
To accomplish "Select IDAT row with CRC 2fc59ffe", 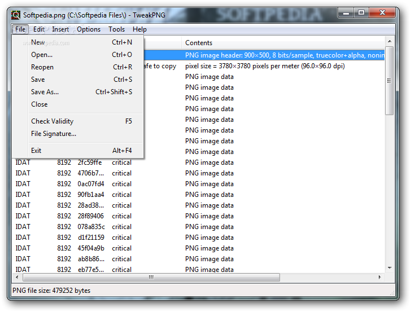I will [198, 162].
